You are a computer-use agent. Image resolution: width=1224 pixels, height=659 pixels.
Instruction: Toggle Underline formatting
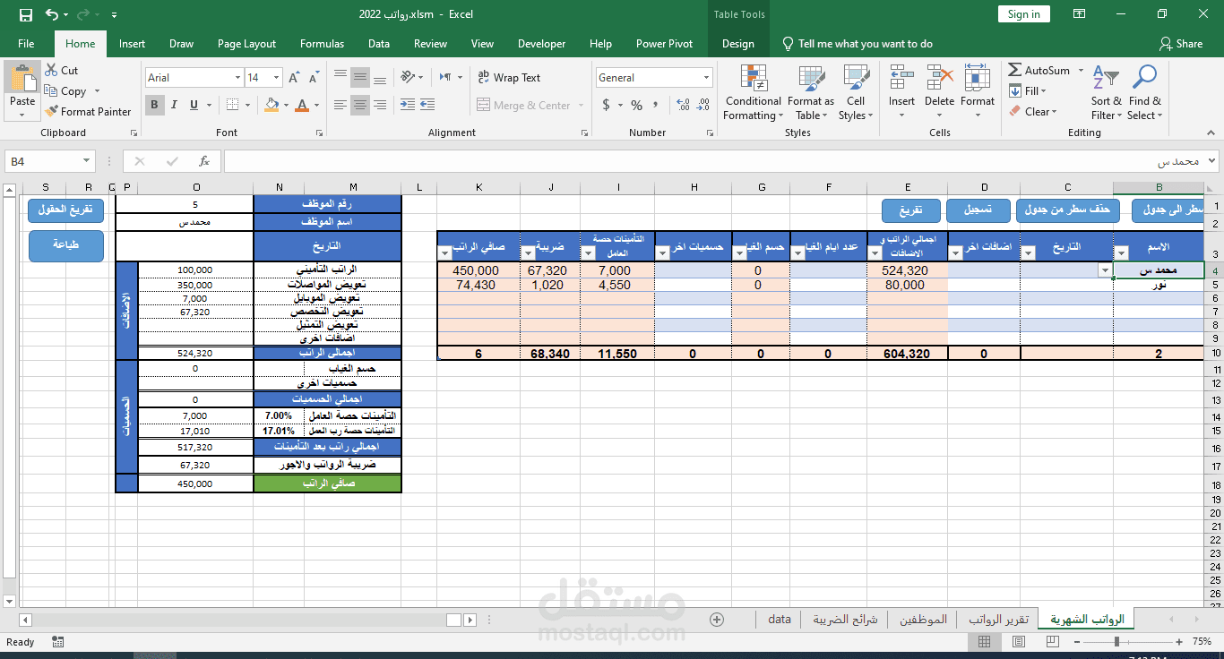[x=195, y=105]
